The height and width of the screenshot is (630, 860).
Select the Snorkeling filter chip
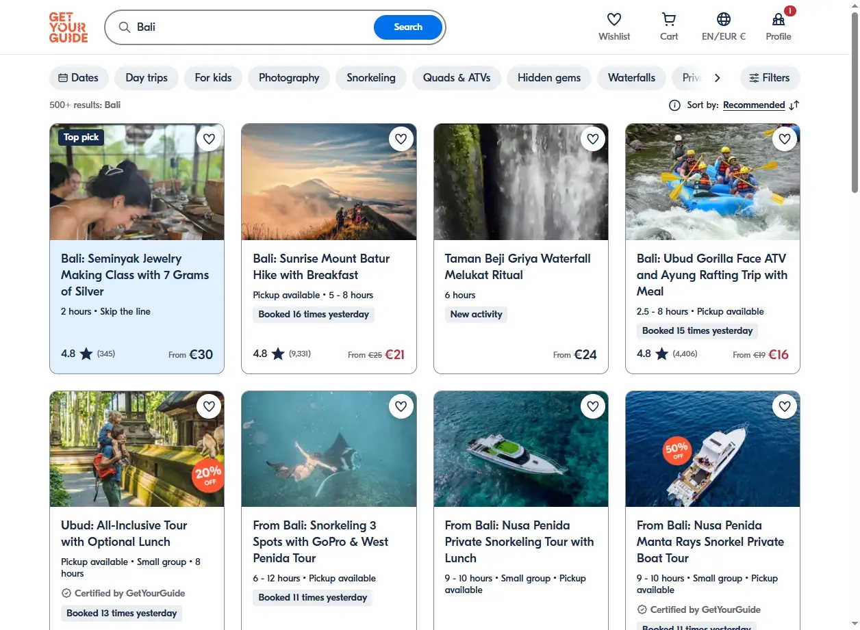[x=371, y=78]
